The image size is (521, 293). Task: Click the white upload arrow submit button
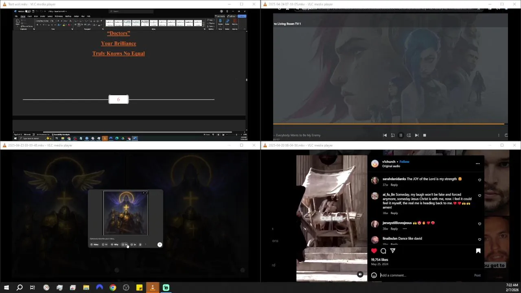pos(160,245)
